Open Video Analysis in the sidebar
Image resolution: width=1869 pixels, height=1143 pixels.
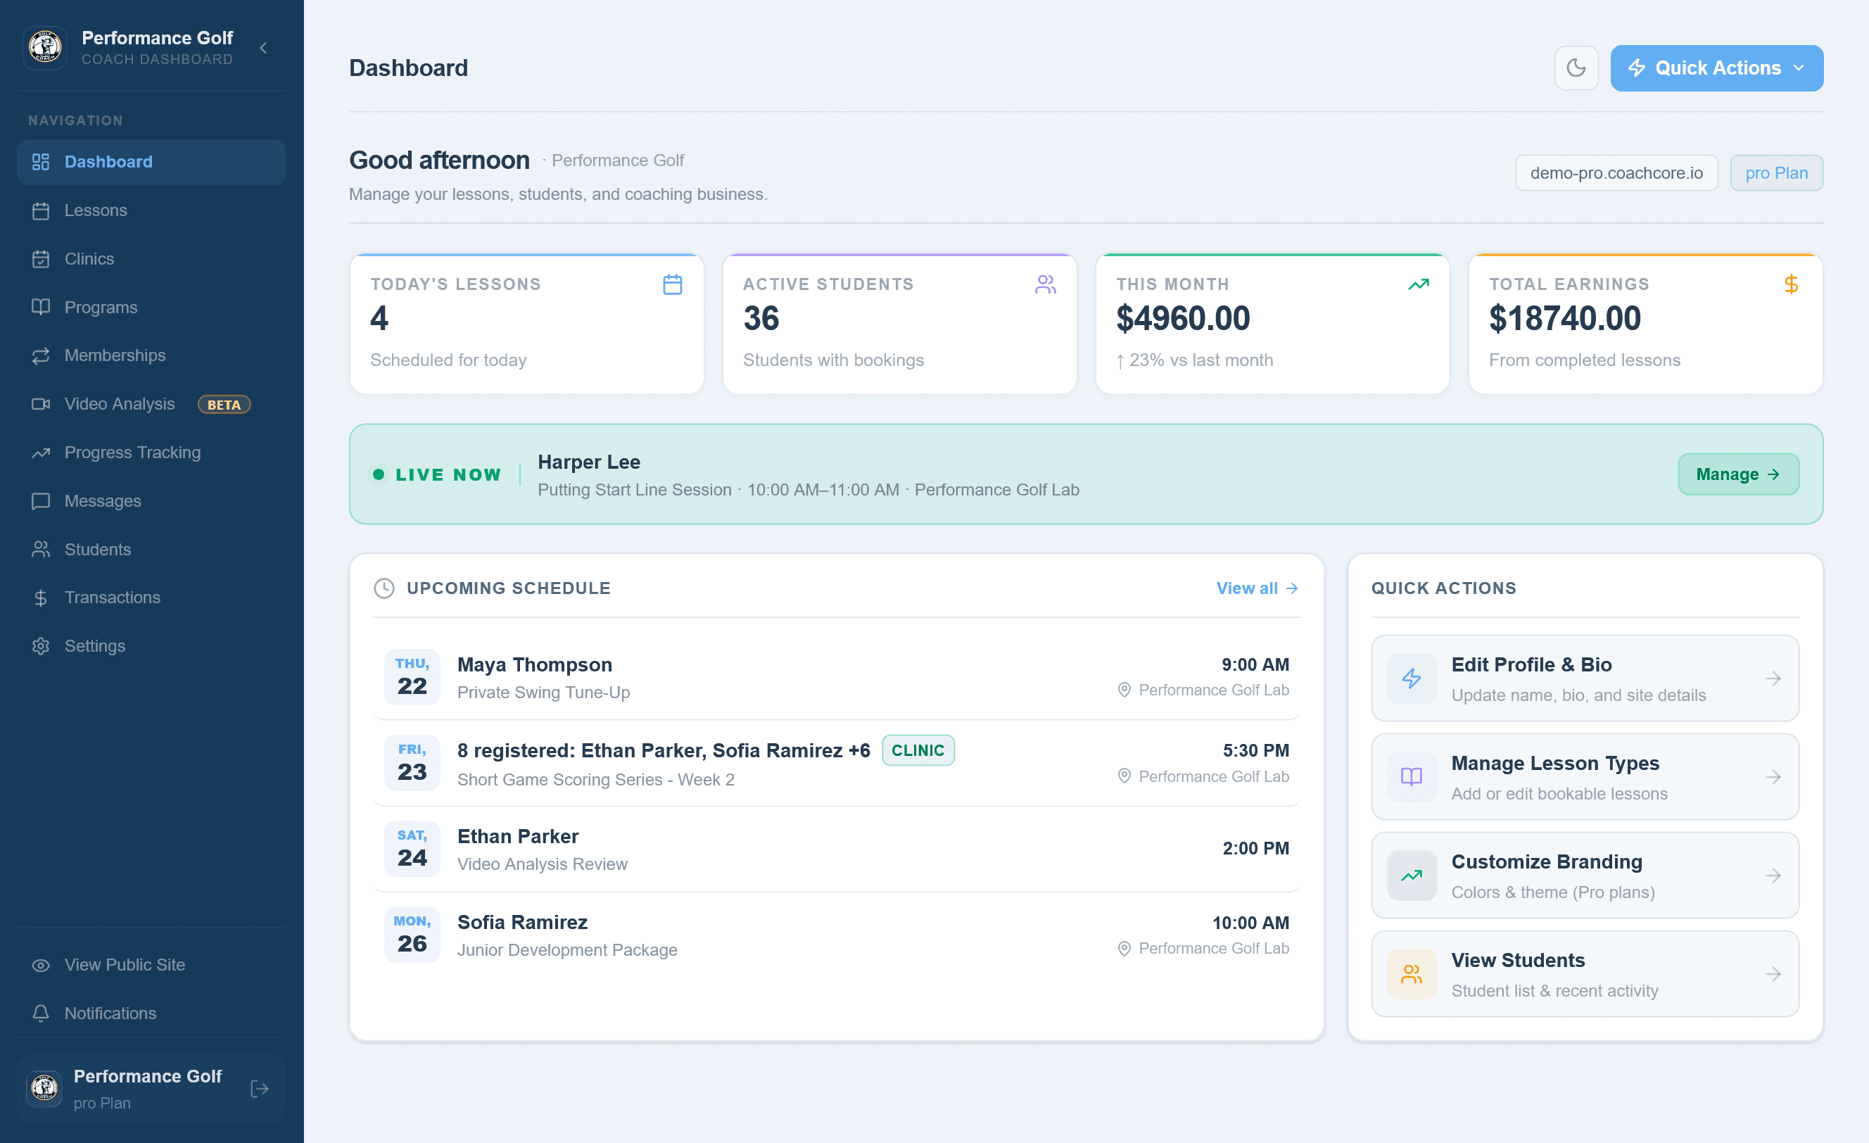(x=151, y=403)
